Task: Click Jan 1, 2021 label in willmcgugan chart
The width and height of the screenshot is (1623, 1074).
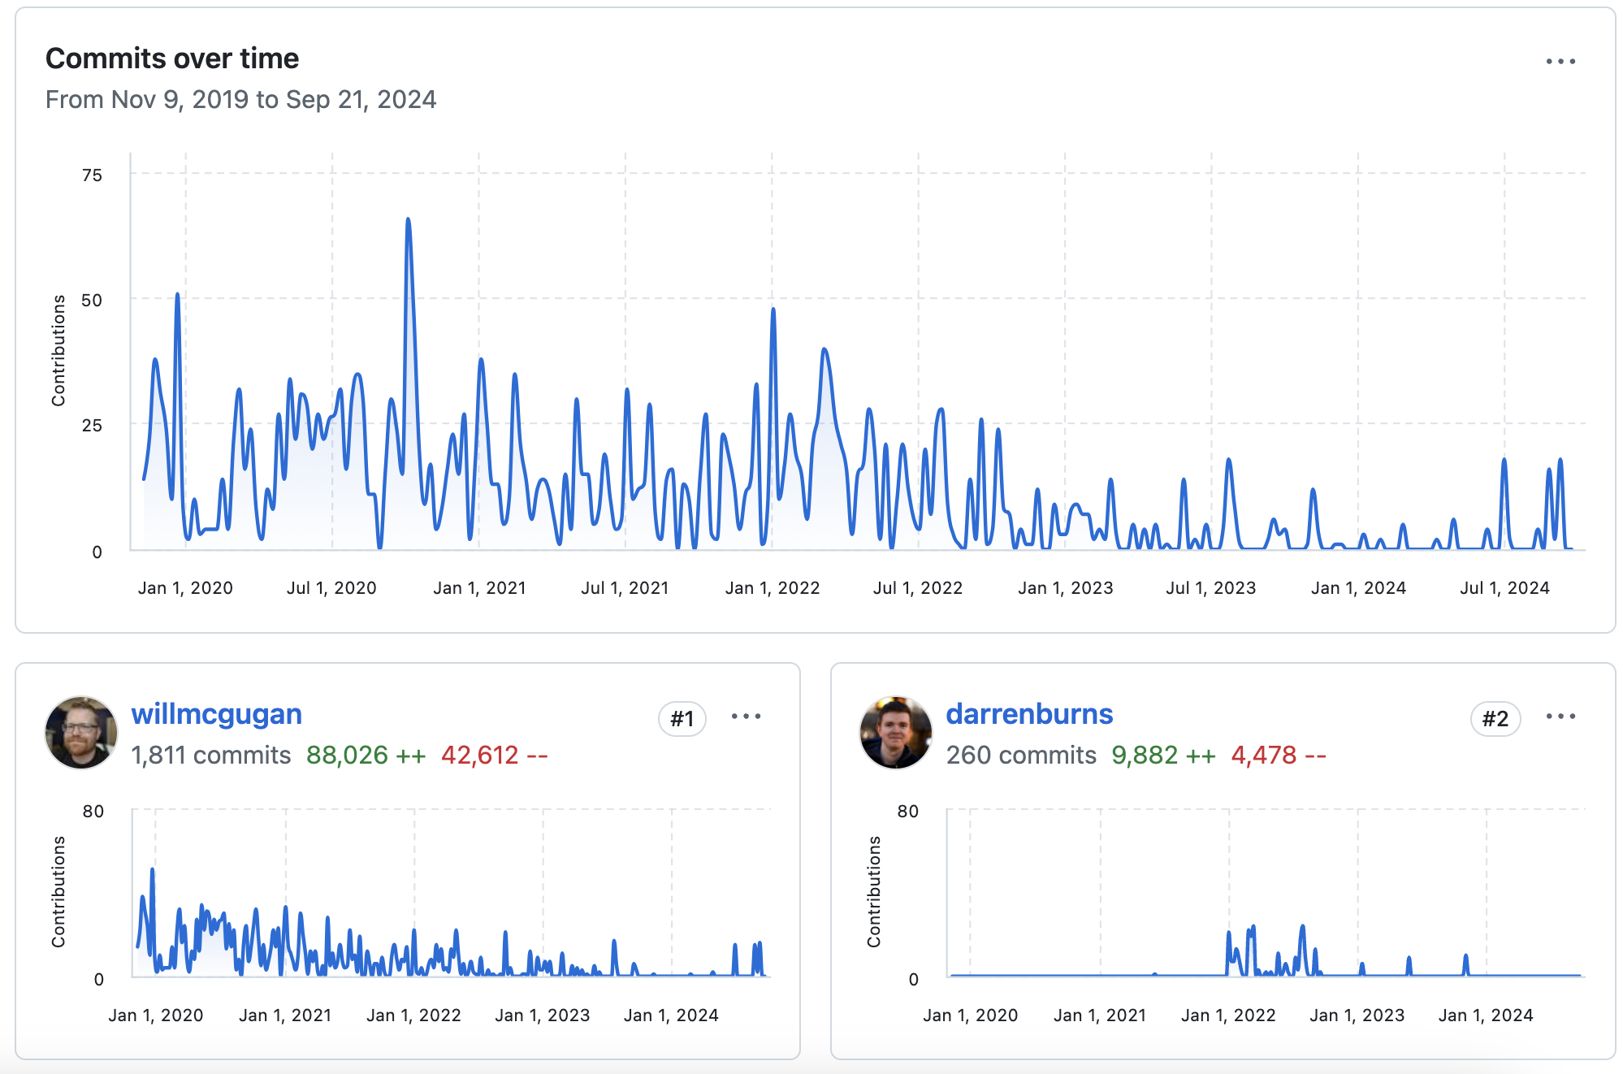Action: tap(285, 1016)
